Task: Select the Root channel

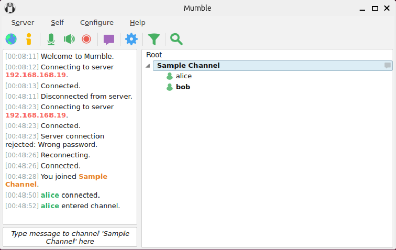Action: (154, 54)
